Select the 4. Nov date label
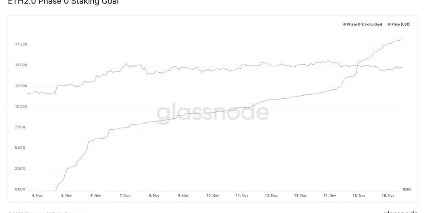 (37, 196)
